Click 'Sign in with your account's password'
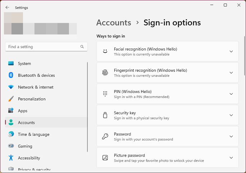The width and height of the screenshot is (246, 173). 143,139
